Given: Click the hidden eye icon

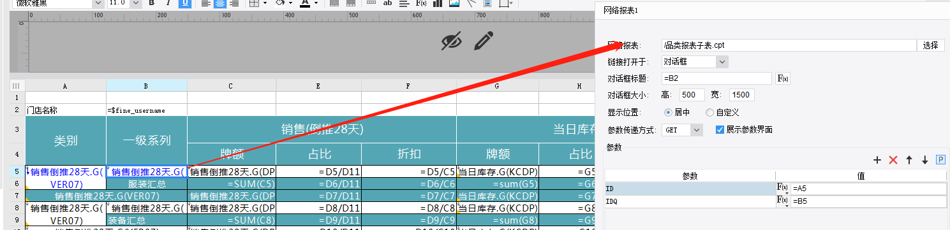Looking at the screenshot, I should coord(452,41).
